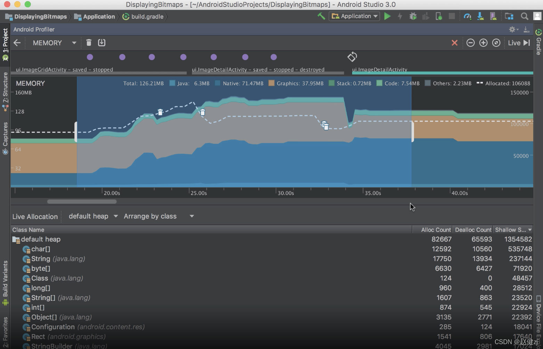This screenshot has width=543, height=349.
Task: Stop allocation tracking red X
Action: (x=454, y=43)
